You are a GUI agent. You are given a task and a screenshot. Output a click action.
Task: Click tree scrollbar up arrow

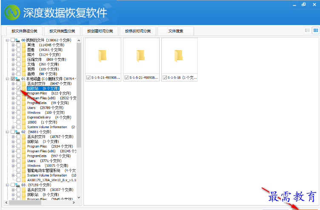[79, 40]
